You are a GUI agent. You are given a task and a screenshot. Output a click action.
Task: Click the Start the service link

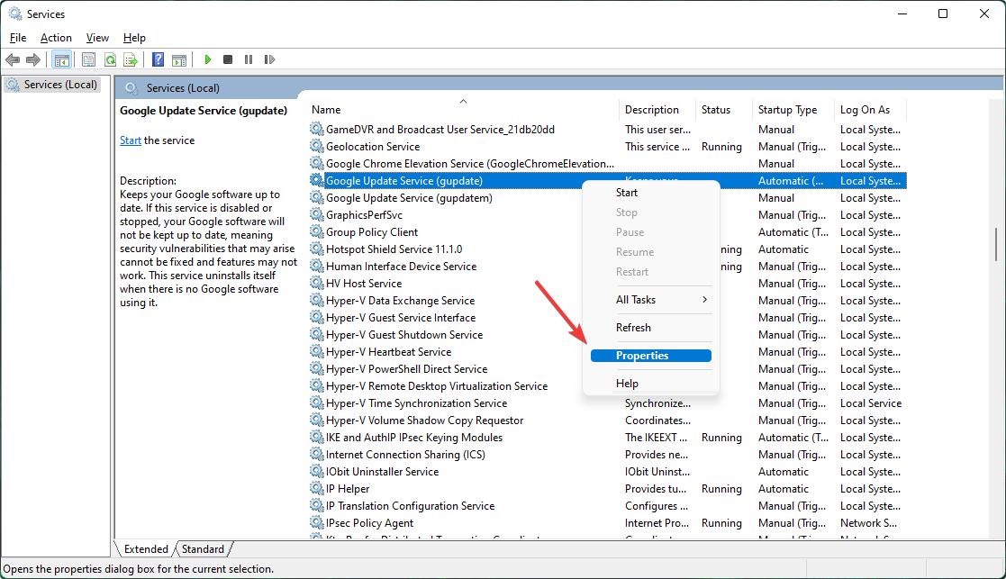pos(131,140)
